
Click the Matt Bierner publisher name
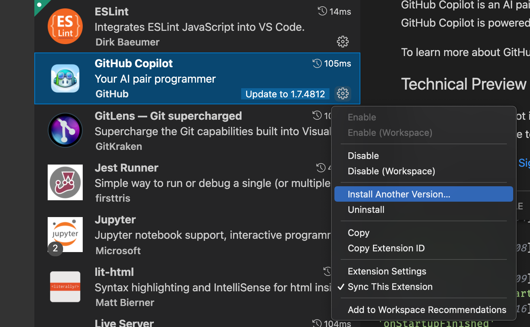point(125,302)
